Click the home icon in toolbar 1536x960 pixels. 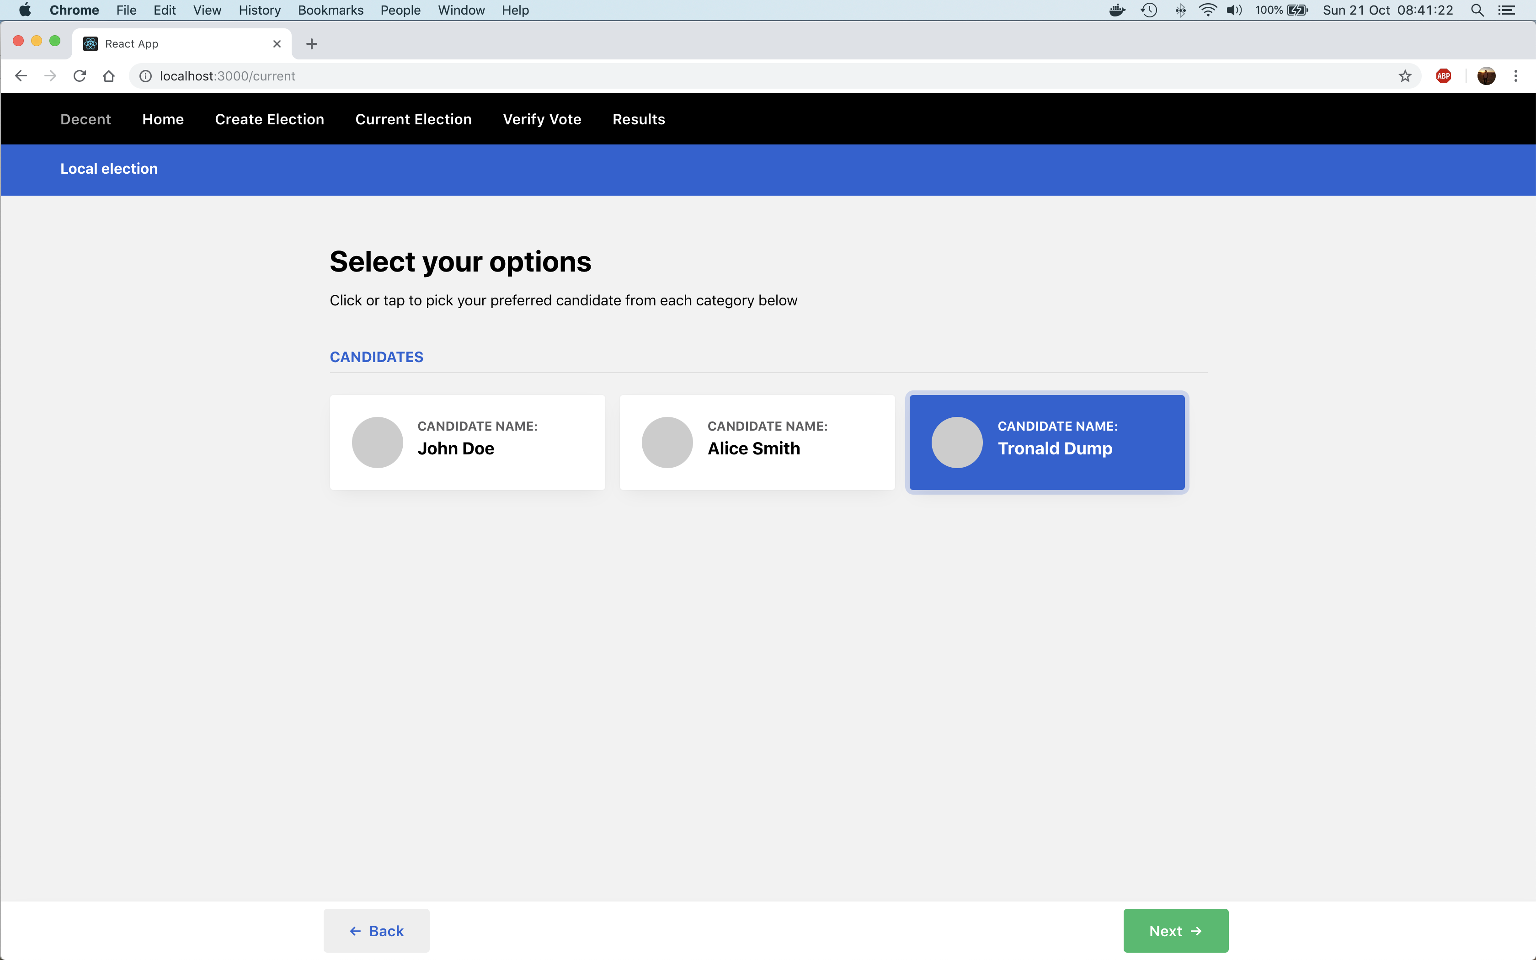[x=108, y=76]
